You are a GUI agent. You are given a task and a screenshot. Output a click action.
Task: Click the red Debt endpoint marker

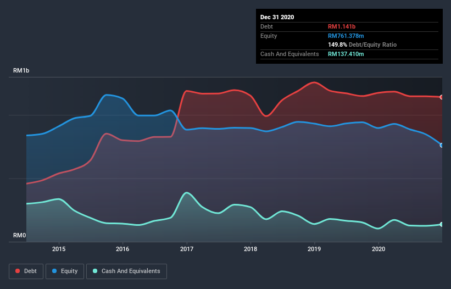click(442, 97)
